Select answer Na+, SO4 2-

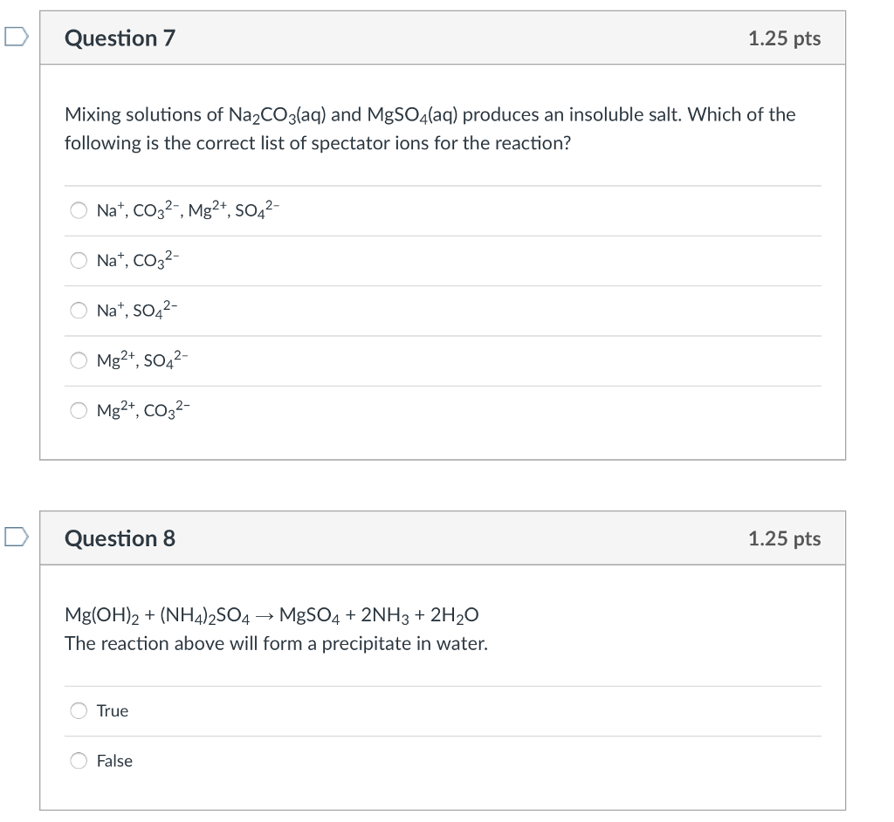[x=78, y=310]
